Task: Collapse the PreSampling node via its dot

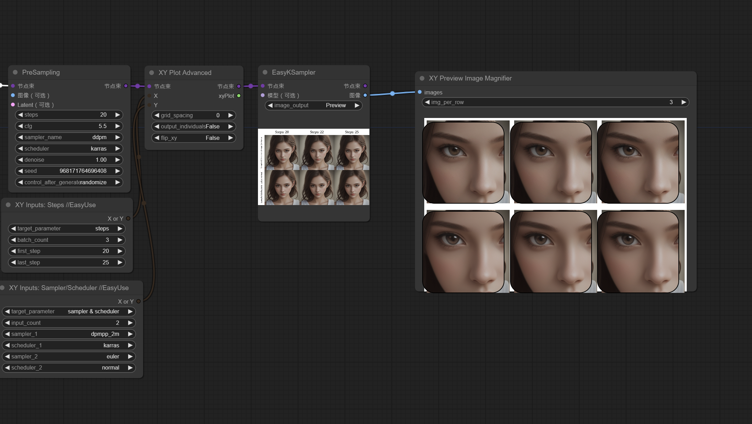Action: [15, 72]
